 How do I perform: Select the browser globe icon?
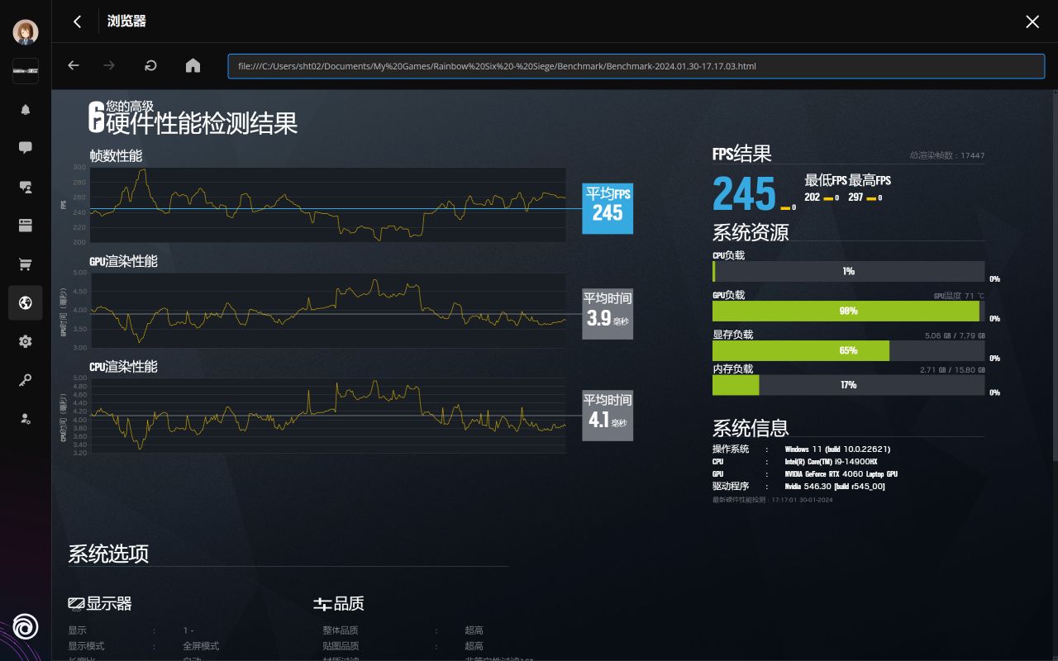(26, 302)
